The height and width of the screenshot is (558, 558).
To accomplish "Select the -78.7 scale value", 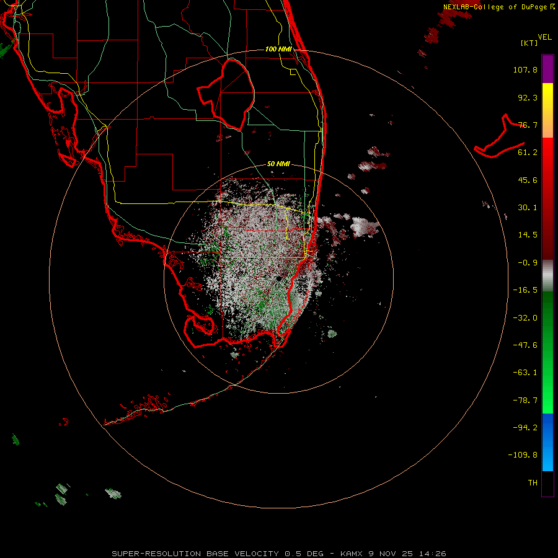I will (x=525, y=401).
